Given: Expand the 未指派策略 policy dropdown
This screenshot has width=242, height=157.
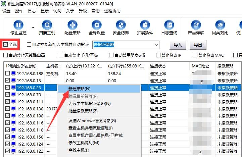Looking at the screenshot, I should (156, 45).
